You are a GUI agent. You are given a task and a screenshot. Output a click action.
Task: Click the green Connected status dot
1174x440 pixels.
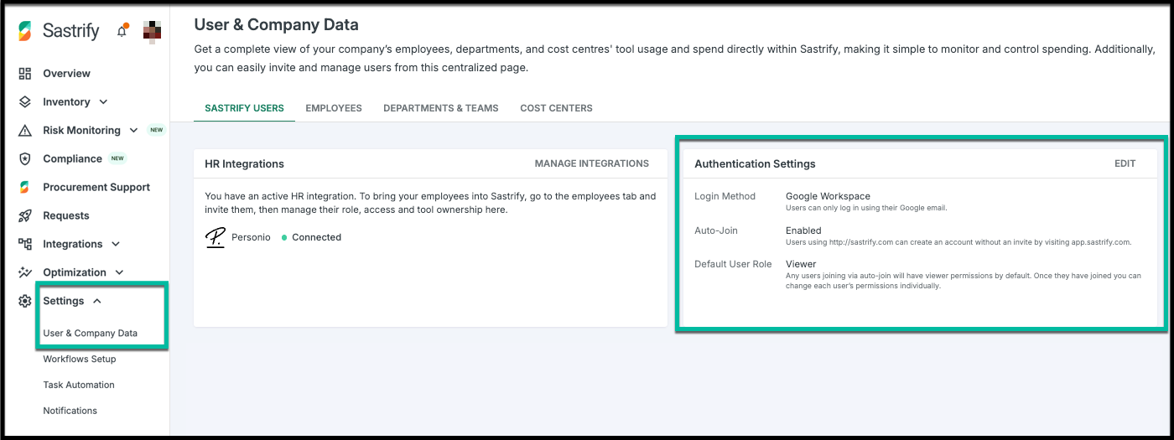pos(284,238)
